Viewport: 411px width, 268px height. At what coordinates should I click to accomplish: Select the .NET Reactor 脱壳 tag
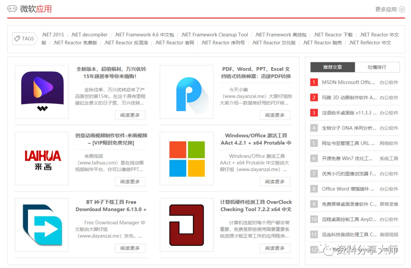[322, 43]
